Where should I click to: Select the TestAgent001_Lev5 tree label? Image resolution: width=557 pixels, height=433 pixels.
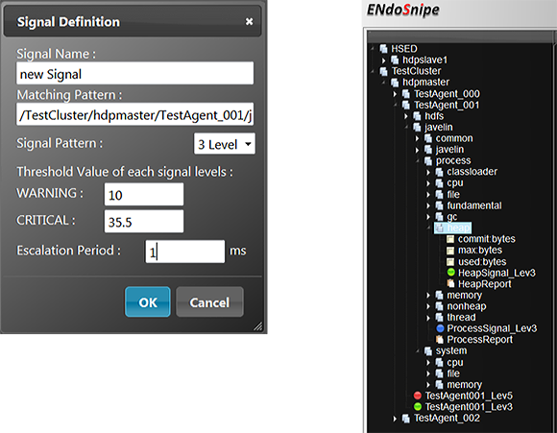tap(469, 396)
